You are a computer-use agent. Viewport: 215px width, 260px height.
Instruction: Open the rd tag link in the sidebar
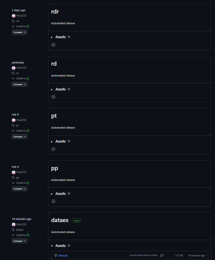coord(17,73)
